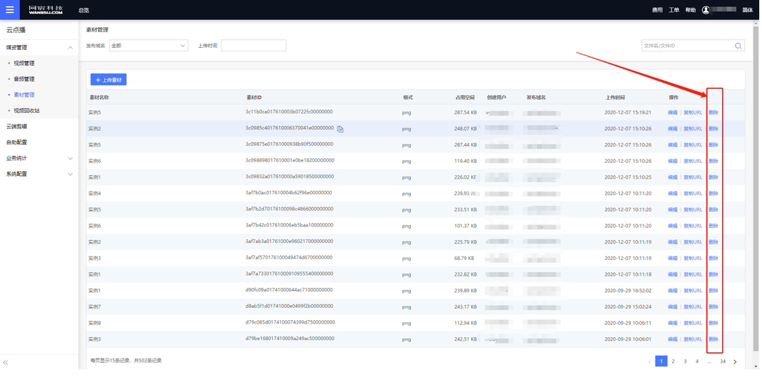Edit the 232.82 KB material row
Image resolution: width=762 pixels, height=379 pixels.
(672, 274)
